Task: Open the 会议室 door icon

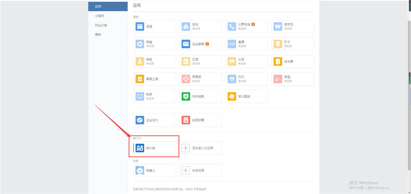Action: click(278, 61)
